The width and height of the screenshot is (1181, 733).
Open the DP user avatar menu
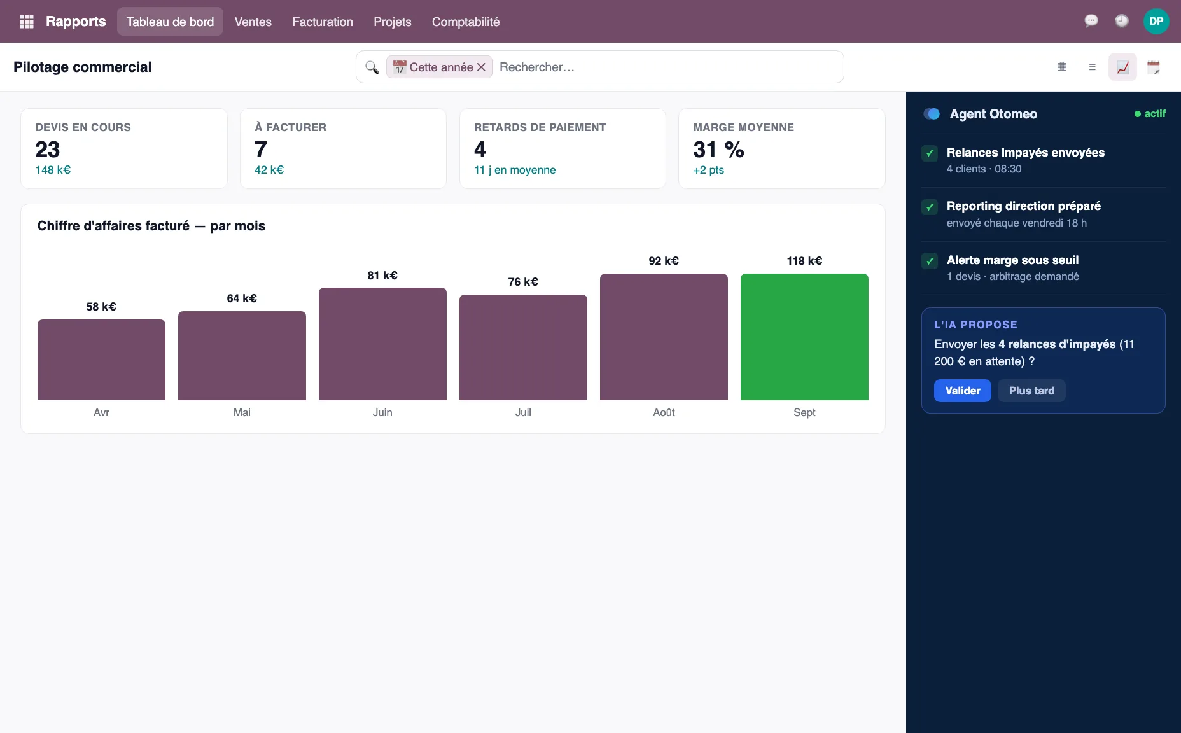coord(1156,21)
